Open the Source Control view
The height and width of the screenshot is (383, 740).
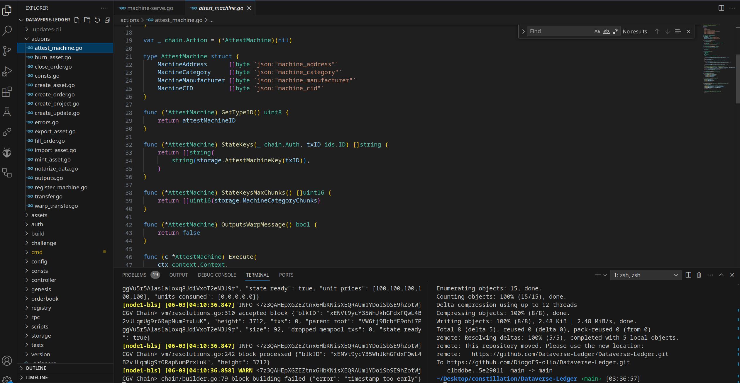pos(7,50)
